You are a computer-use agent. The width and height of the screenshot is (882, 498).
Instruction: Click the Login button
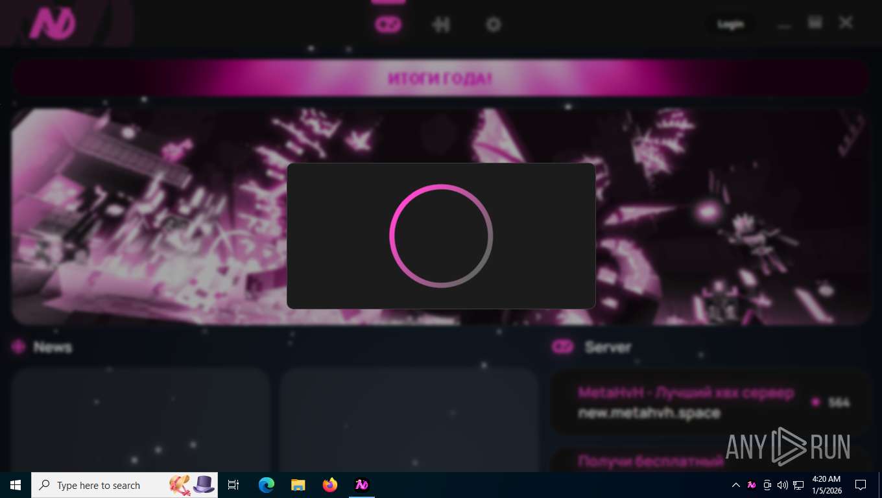[x=730, y=25]
